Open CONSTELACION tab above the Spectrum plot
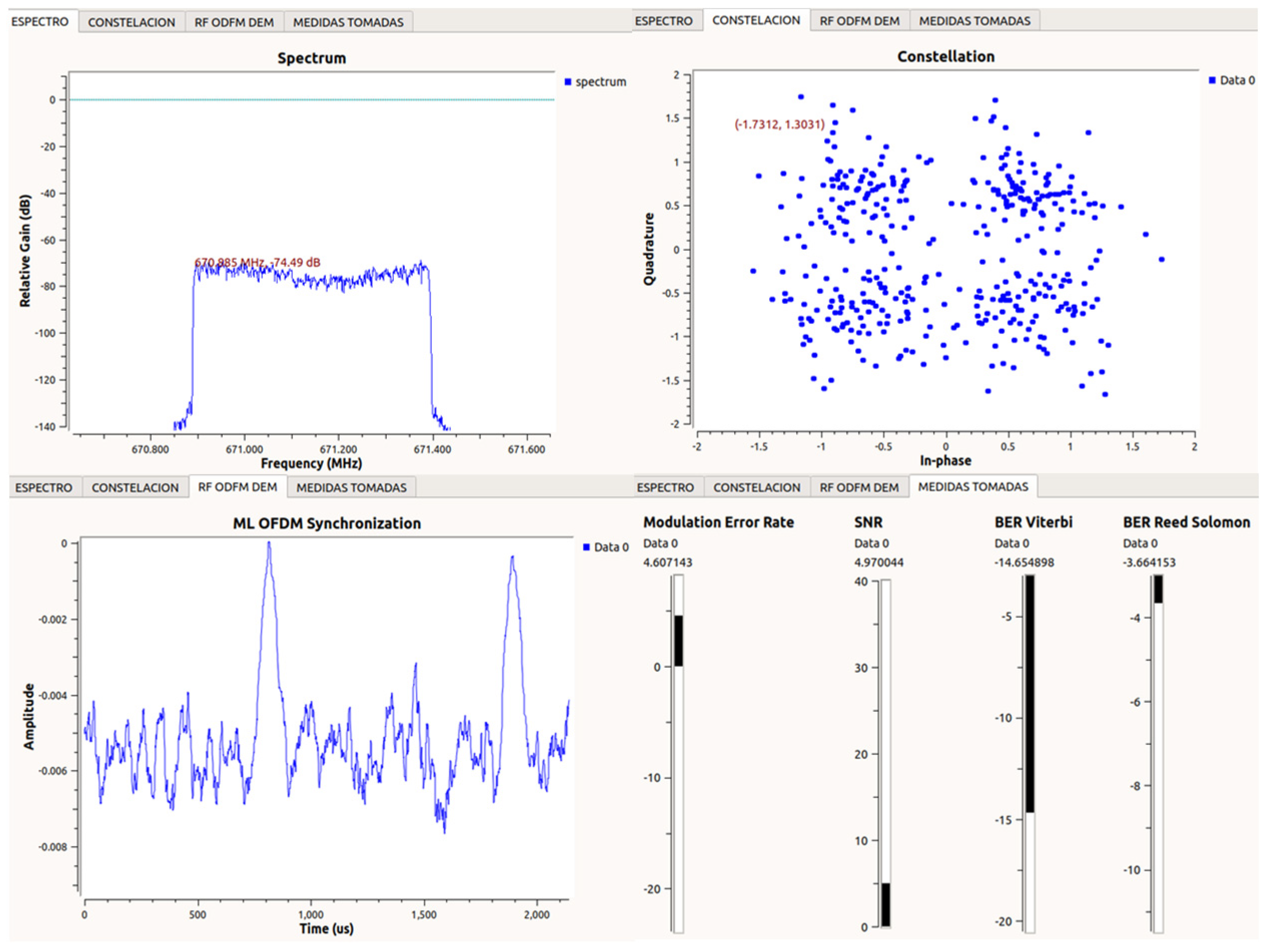The width and height of the screenshot is (1271, 949). [x=131, y=23]
